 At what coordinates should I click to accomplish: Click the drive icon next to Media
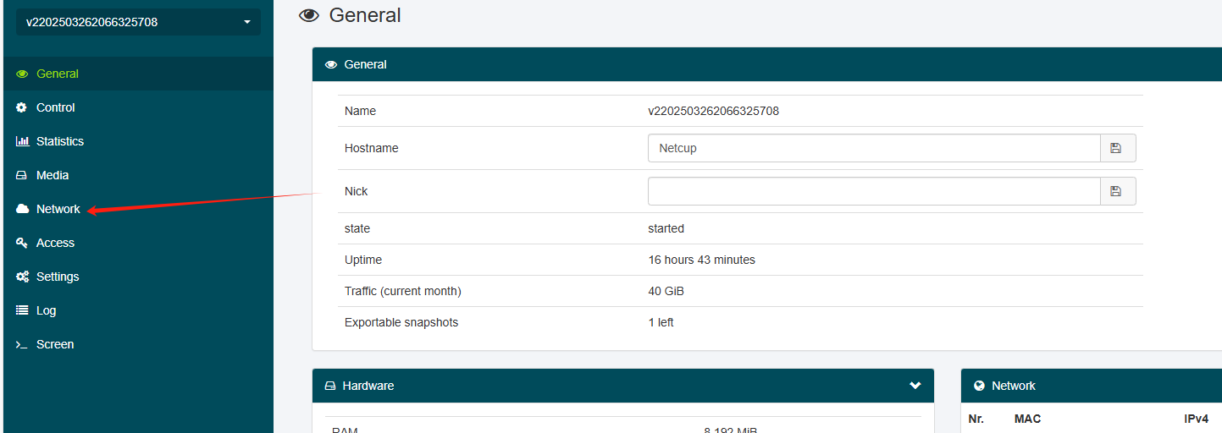(22, 175)
